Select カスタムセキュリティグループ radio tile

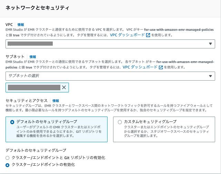164,129
